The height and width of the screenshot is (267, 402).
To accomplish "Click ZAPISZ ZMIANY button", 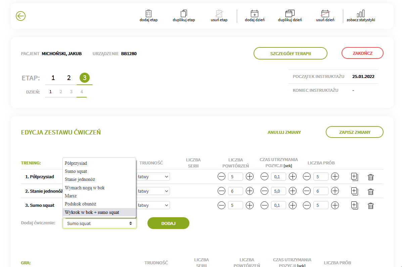I will (354, 132).
